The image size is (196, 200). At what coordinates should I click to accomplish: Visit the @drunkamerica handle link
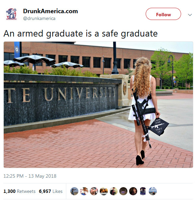point(39,19)
